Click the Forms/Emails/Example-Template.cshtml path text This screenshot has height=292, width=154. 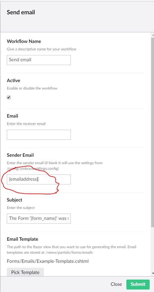point(48,261)
